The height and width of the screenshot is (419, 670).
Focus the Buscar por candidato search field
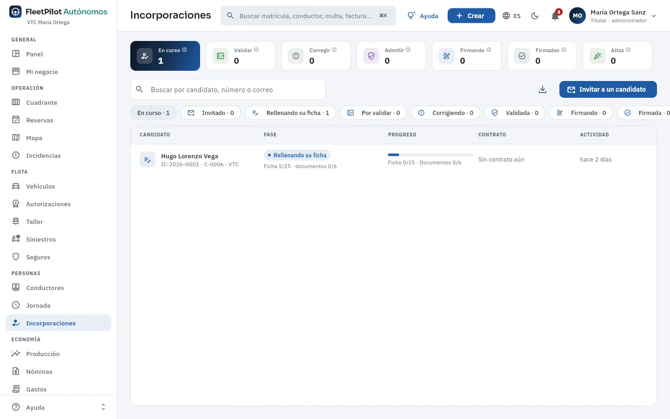[x=228, y=89]
